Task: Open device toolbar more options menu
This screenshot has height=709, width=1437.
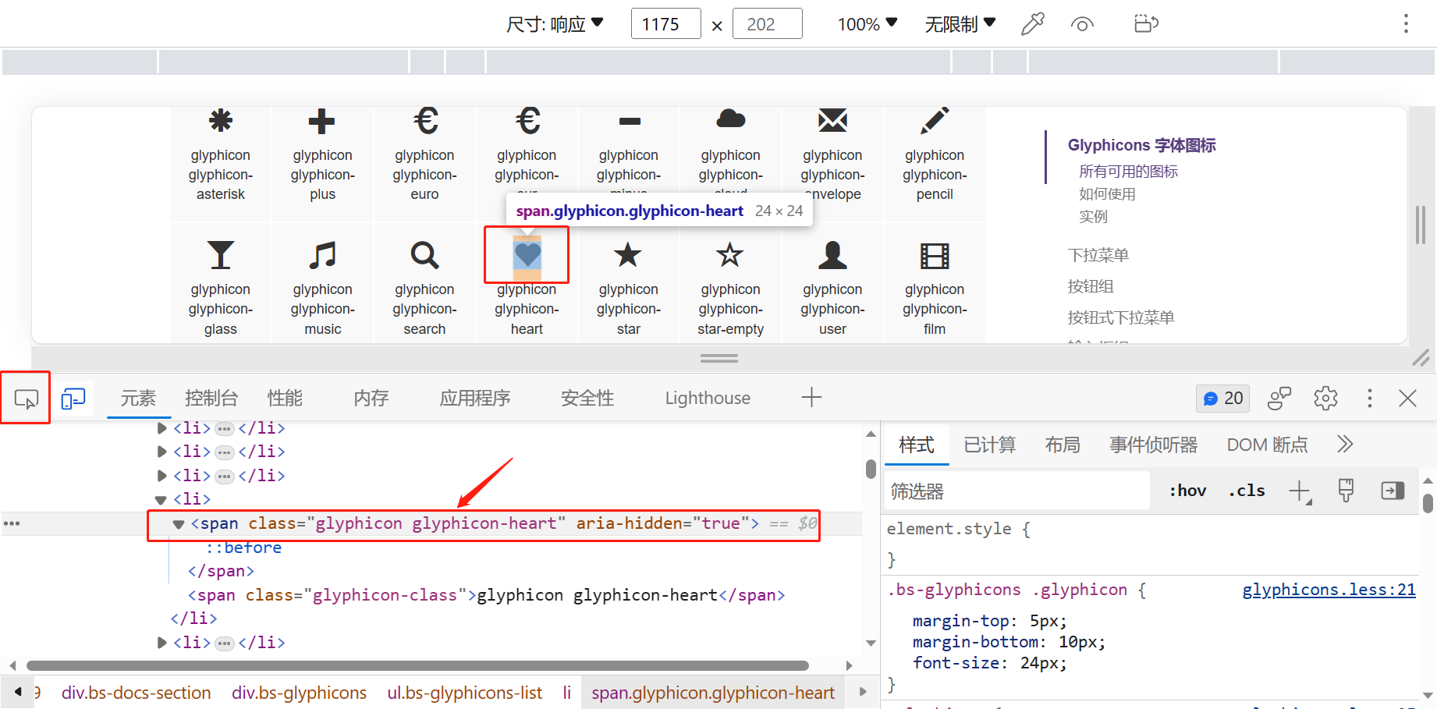Action: 1406,24
